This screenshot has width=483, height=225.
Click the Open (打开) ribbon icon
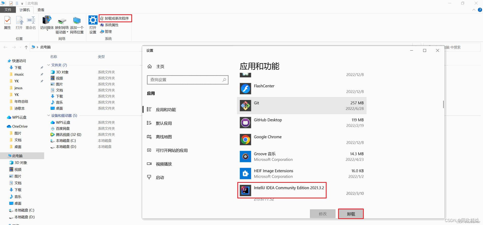pos(19,23)
